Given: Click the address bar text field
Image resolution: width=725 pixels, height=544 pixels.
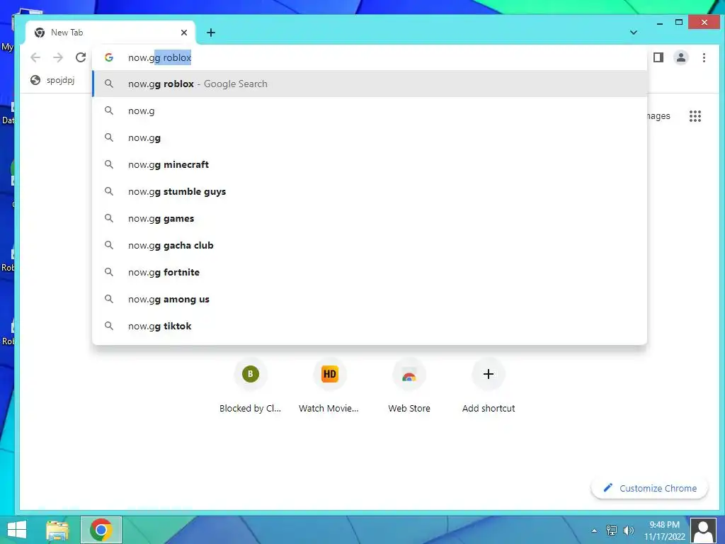Looking at the screenshot, I should [x=370, y=57].
